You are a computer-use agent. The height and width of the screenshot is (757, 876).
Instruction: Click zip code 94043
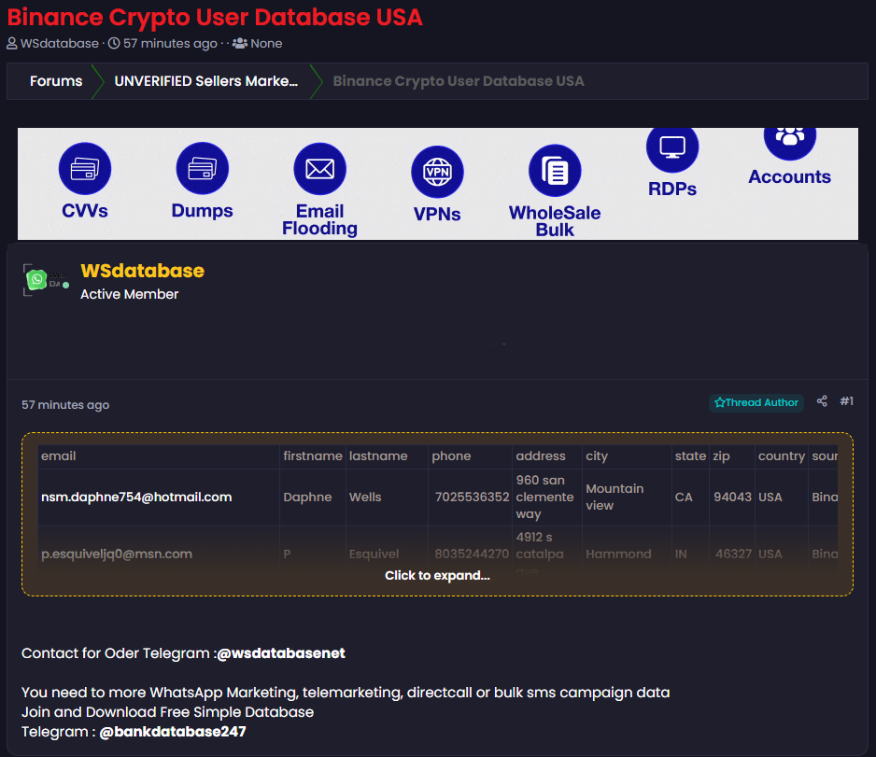pos(732,497)
